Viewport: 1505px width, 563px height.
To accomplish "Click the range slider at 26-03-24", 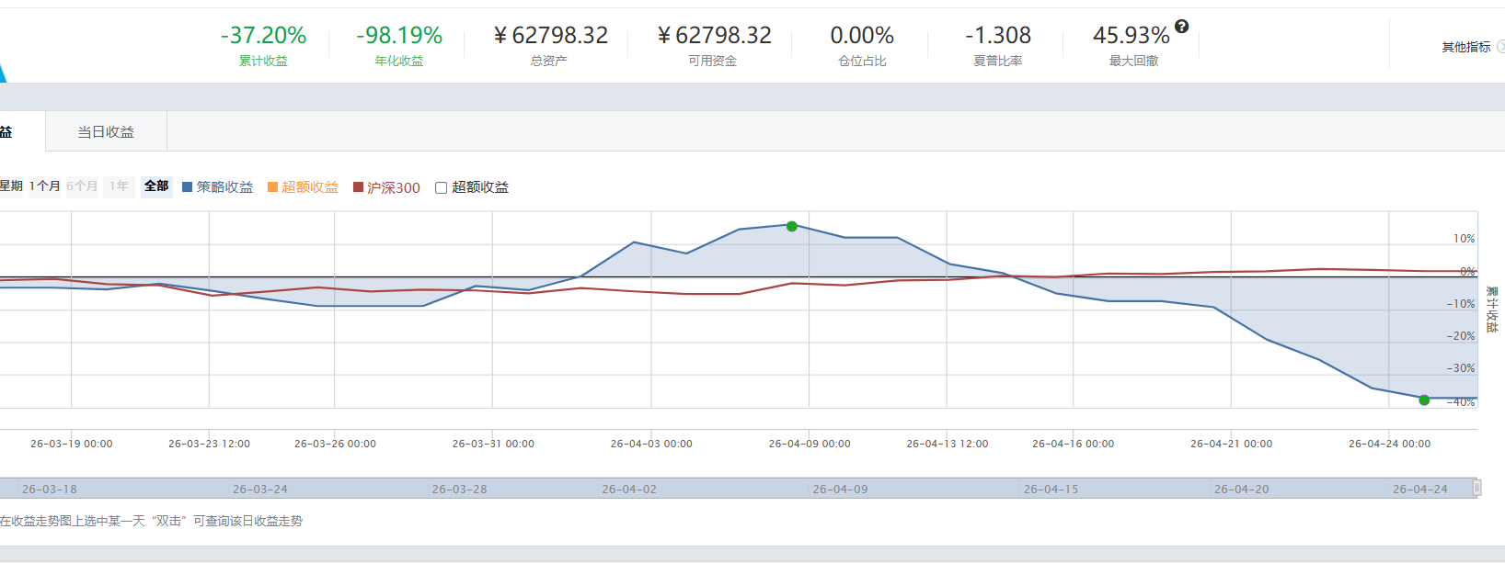I will pos(260,490).
